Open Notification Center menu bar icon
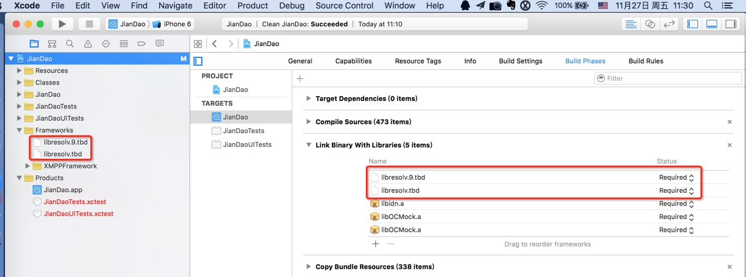This screenshot has height=277, width=746. pos(727,6)
